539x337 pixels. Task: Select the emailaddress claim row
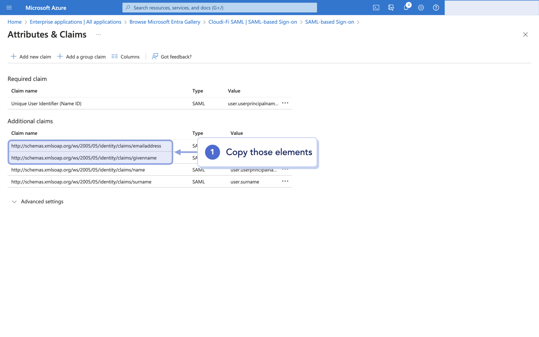pyautogui.click(x=86, y=146)
